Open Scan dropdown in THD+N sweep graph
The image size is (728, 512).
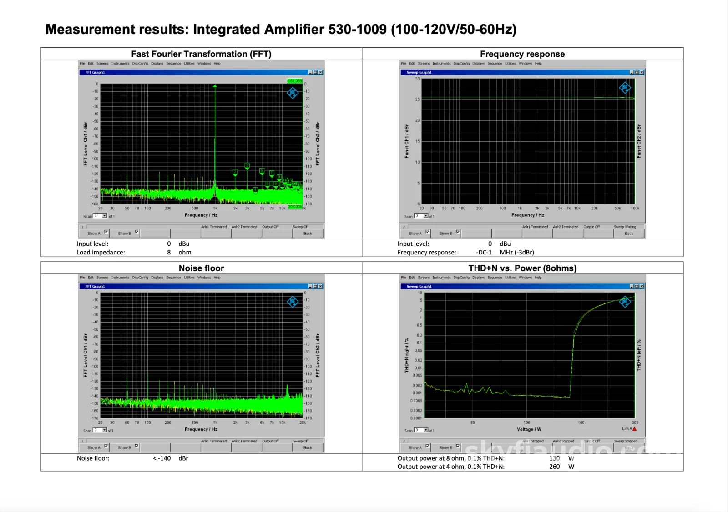pyautogui.click(x=421, y=430)
